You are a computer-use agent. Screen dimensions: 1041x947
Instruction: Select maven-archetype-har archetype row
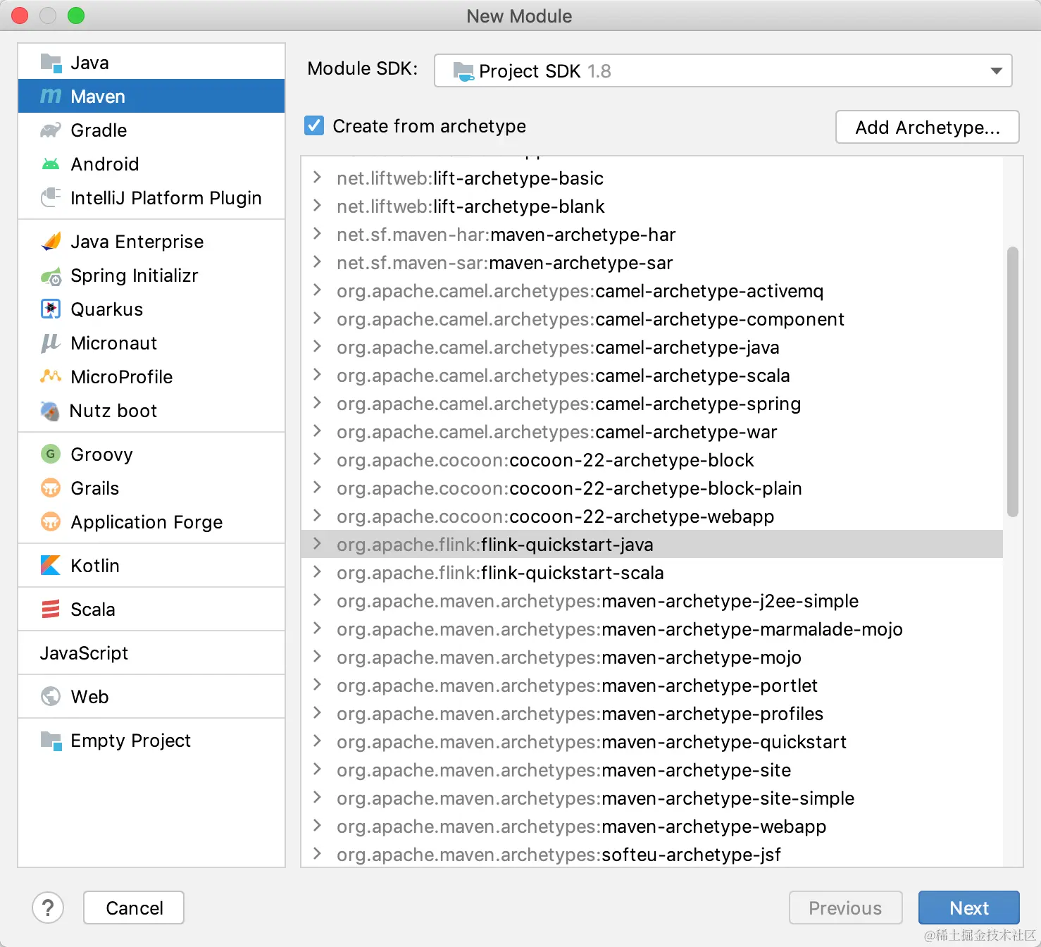pyautogui.click(x=652, y=235)
